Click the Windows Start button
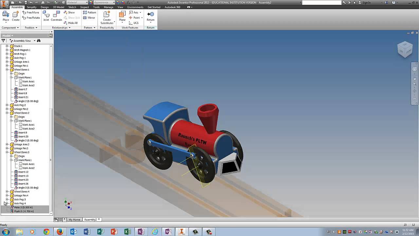This screenshot has height=236, width=419. coord(6,232)
